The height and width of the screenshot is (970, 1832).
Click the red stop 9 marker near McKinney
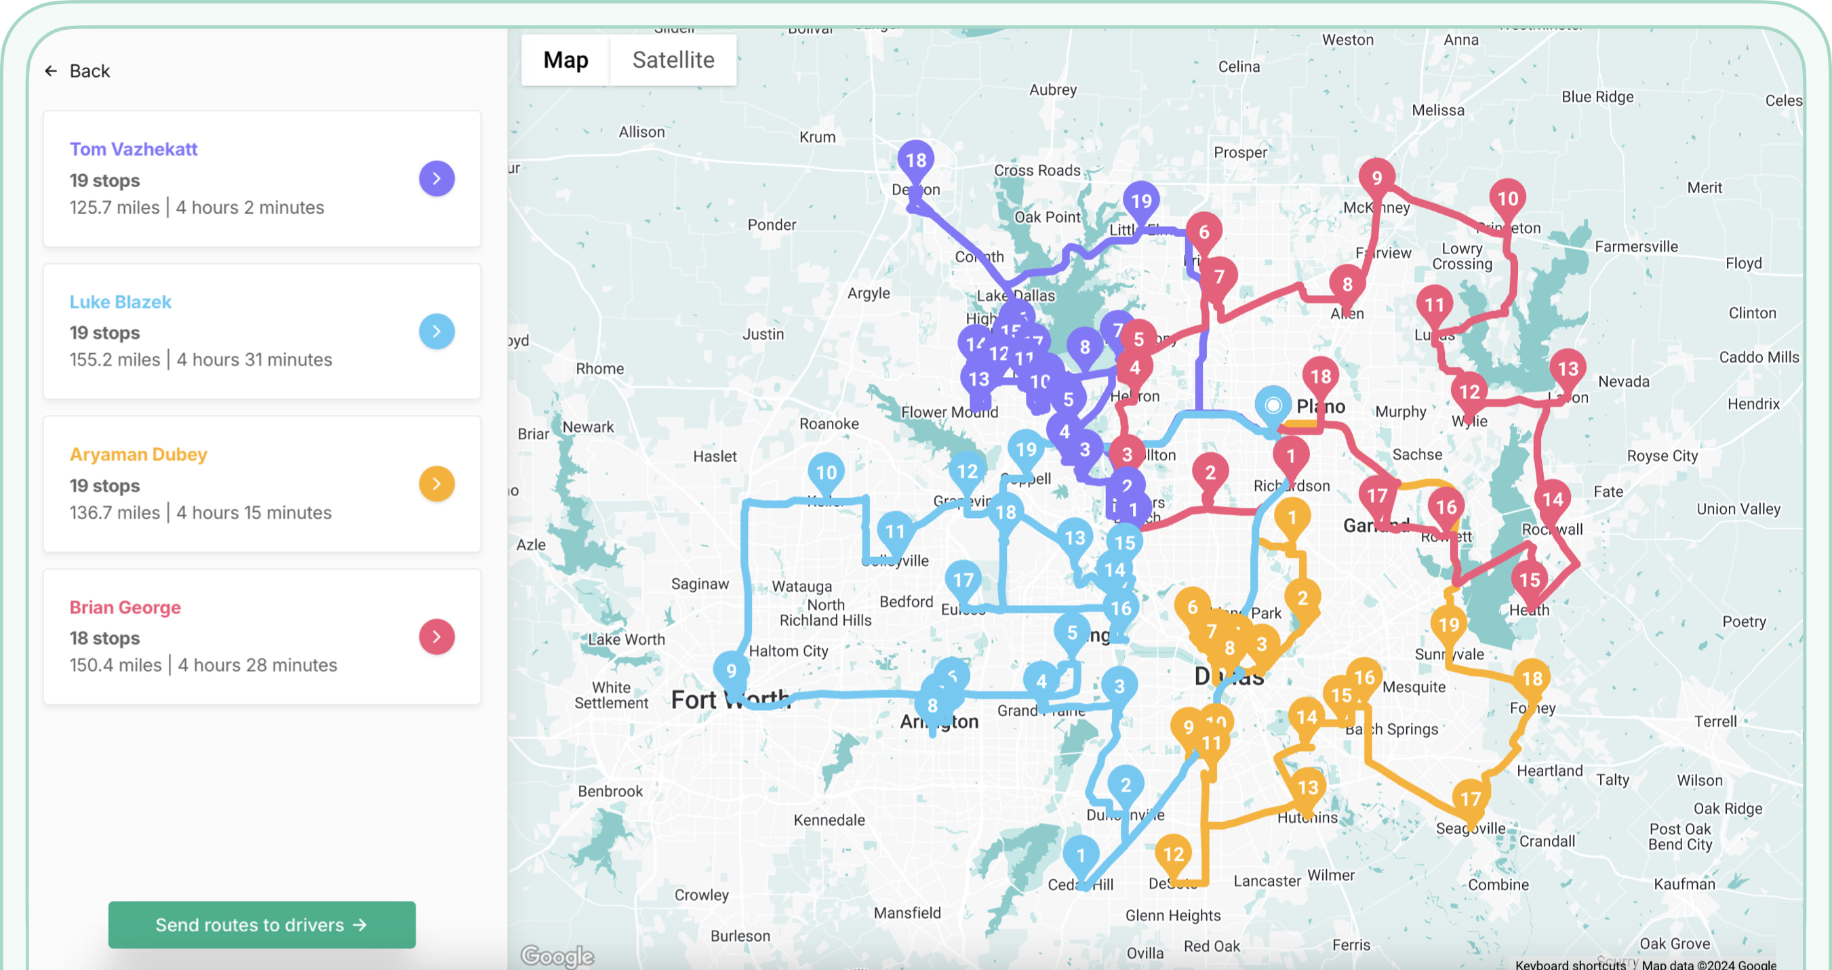click(x=1376, y=178)
